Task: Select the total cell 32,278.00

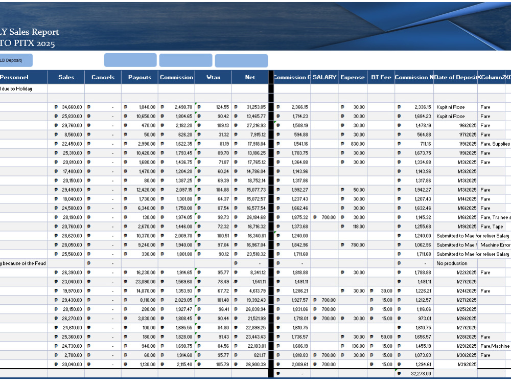Action: pos(414,373)
